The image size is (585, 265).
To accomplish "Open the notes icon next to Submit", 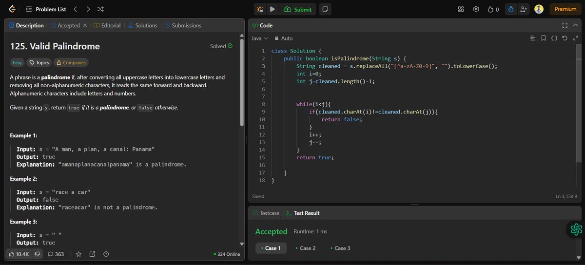I will 325,9.
